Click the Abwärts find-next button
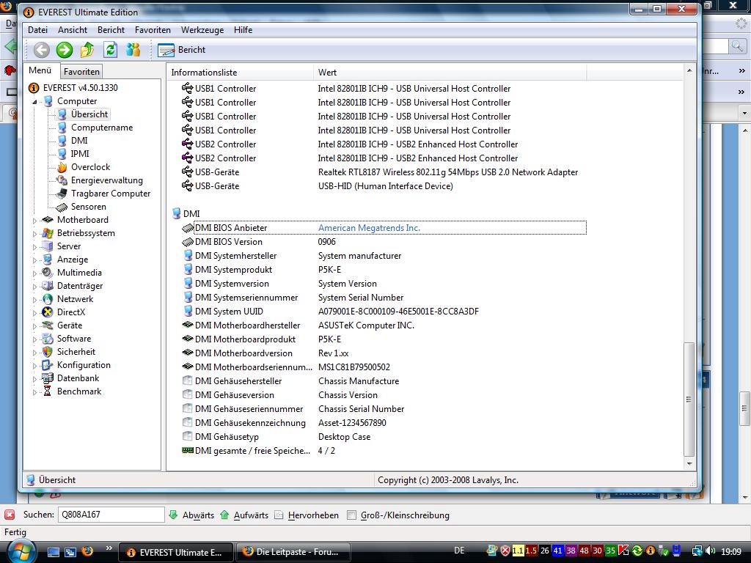This screenshot has width=751, height=563. point(191,515)
